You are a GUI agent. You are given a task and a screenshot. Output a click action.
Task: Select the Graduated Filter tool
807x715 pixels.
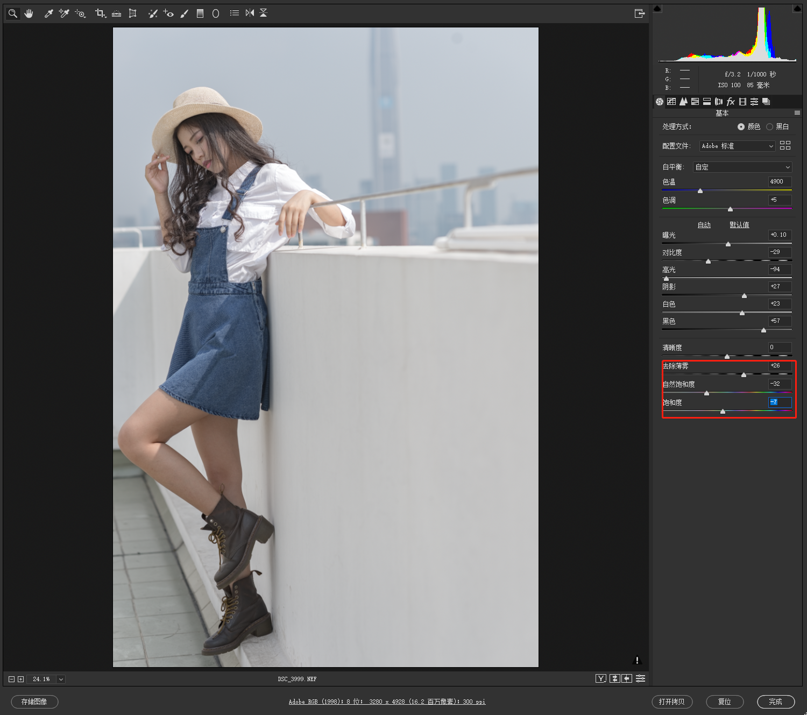point(200,13)
